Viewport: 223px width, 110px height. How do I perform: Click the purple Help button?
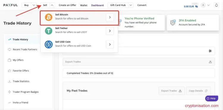(211, 98)
